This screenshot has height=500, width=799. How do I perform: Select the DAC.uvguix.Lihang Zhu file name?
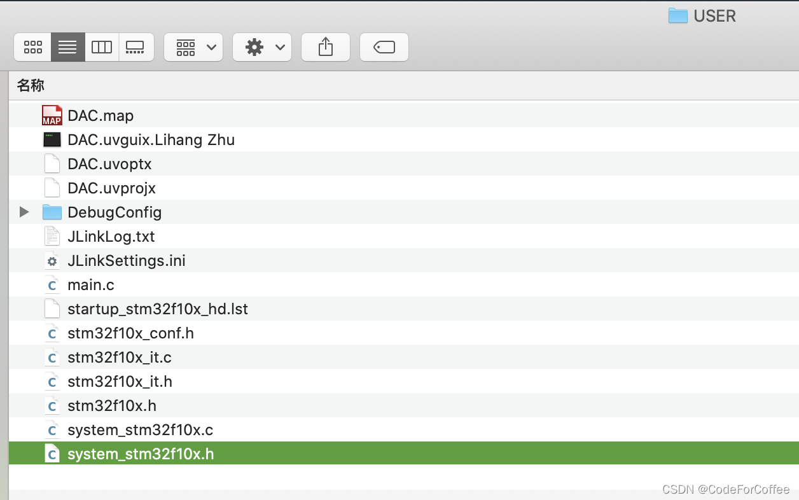coord(151,140)
